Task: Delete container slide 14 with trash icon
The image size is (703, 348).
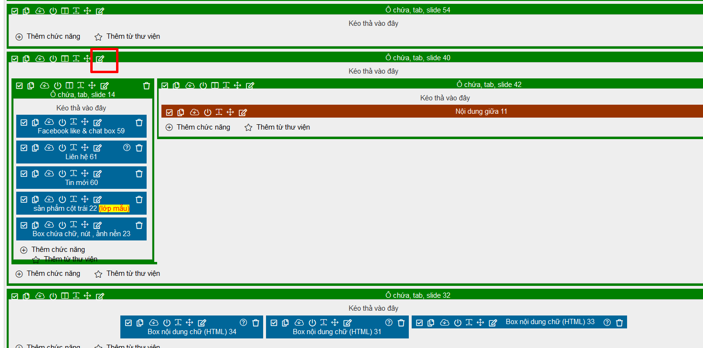Action: [147, 86]
